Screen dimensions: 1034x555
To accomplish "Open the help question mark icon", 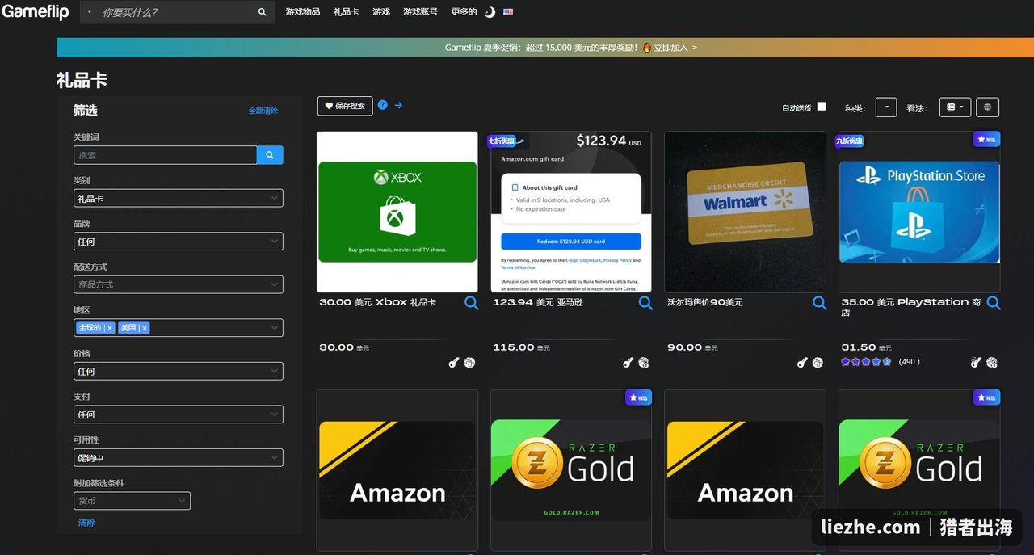I will 383,105.
